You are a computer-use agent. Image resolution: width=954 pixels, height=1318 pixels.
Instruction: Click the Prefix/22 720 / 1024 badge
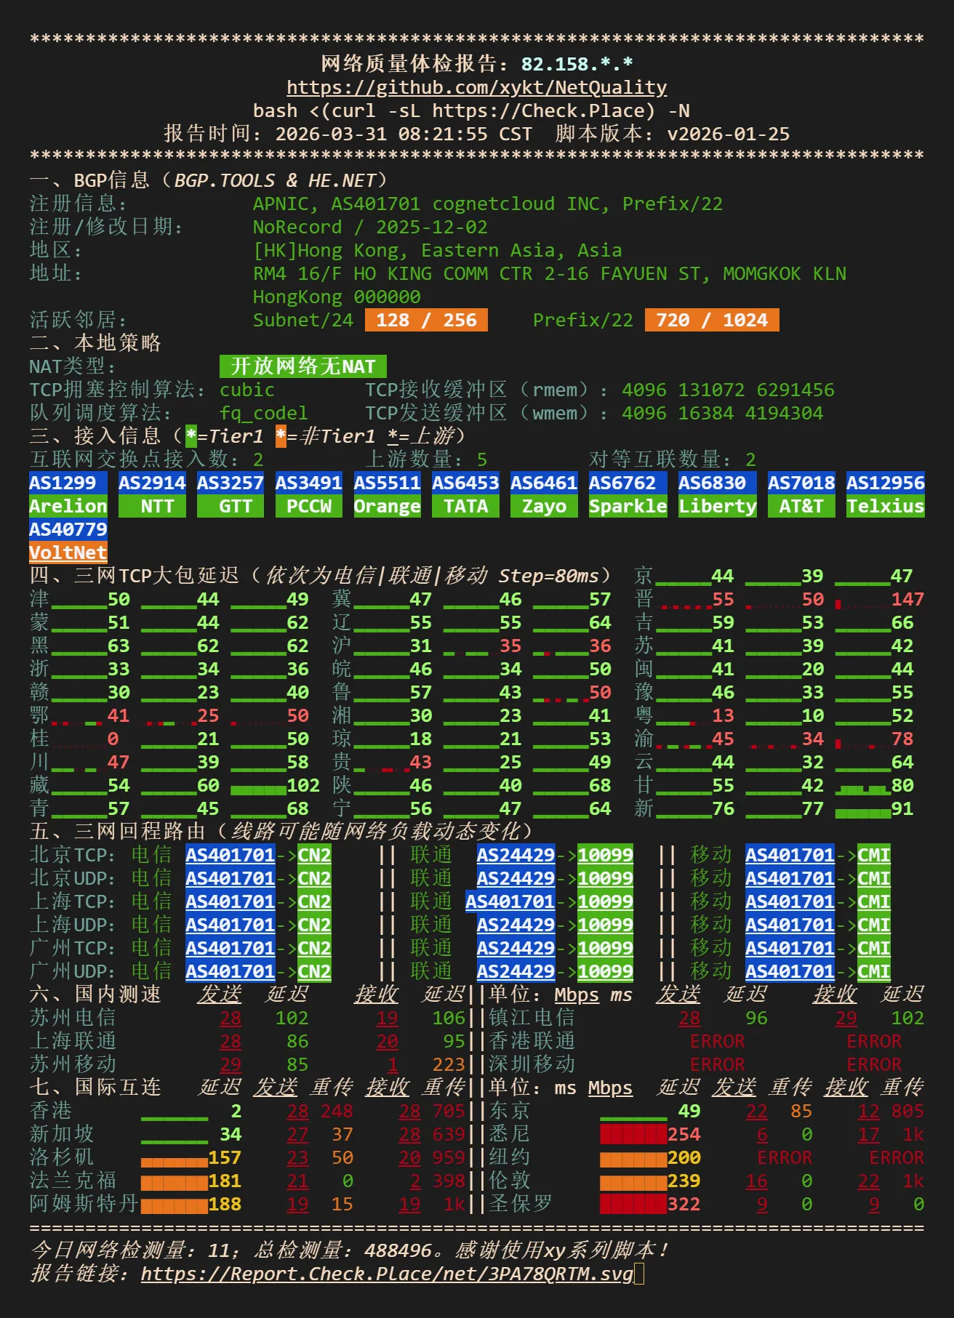[x=711, y=320]
